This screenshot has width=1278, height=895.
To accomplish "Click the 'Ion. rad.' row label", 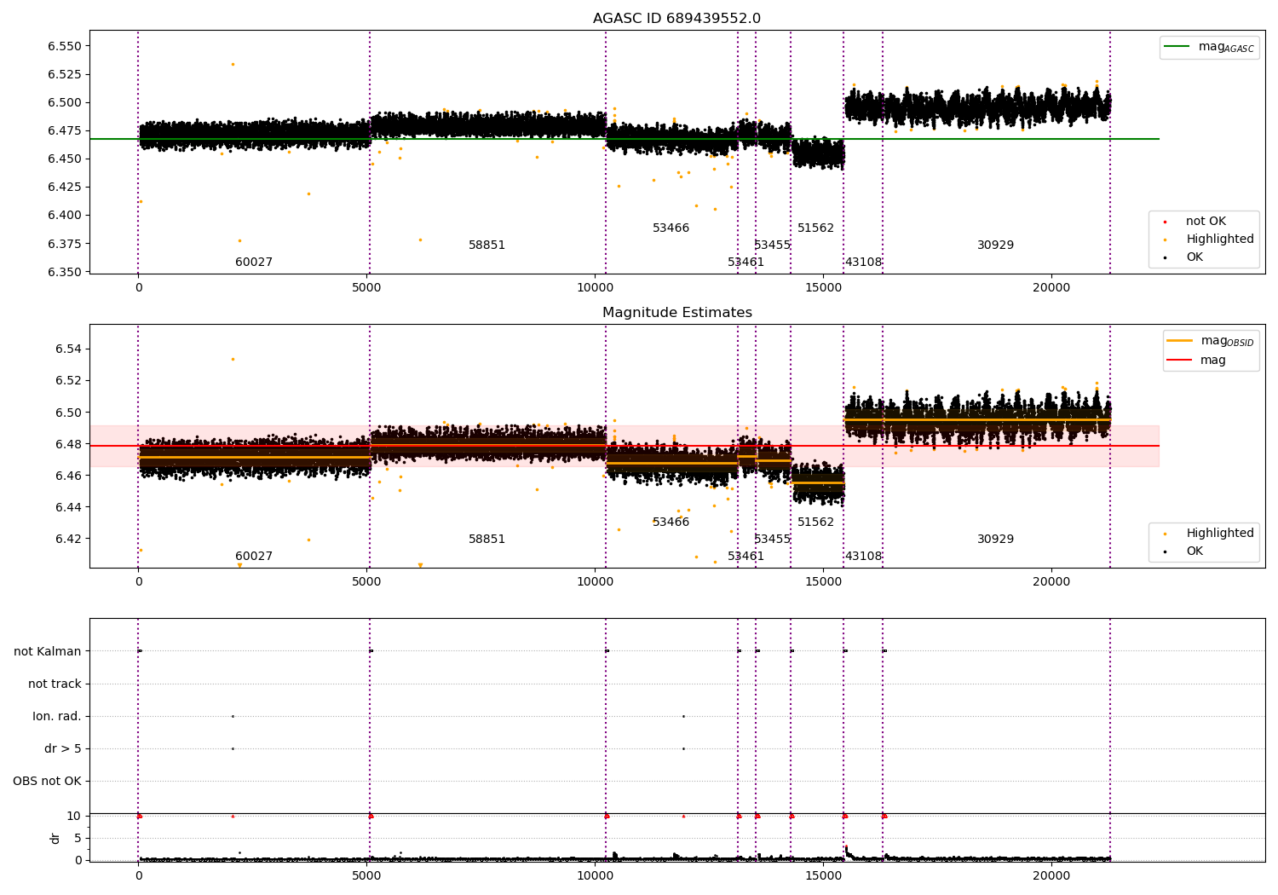I will coord(57,716).
